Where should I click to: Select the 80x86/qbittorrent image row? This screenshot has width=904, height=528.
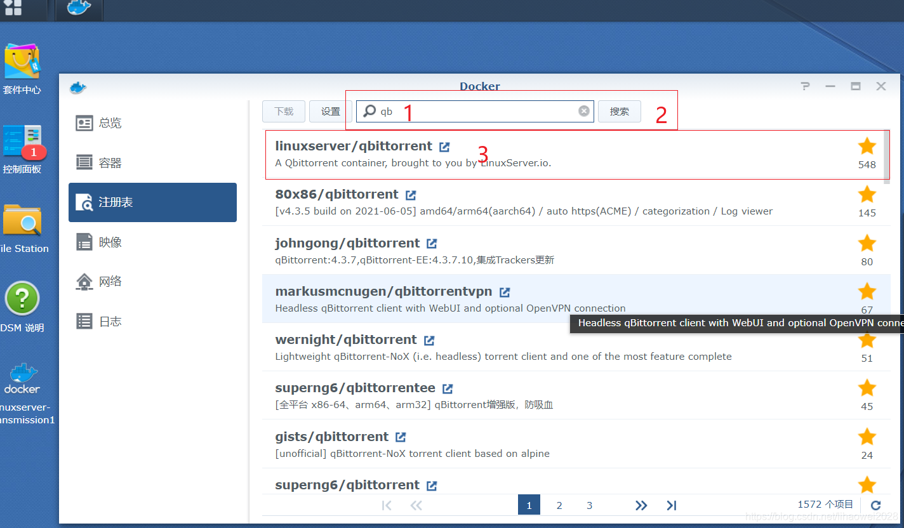pos(576,202)
